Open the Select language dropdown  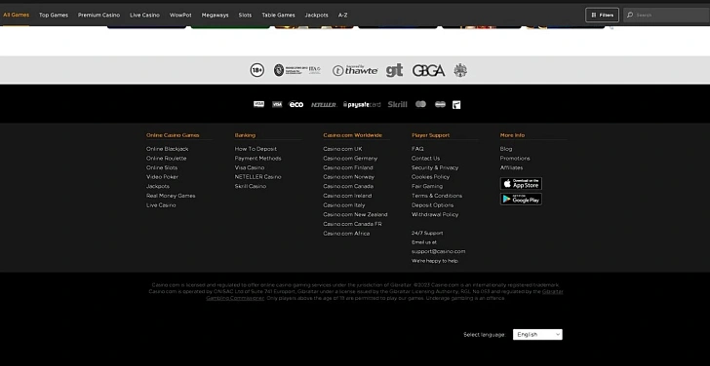537,335
